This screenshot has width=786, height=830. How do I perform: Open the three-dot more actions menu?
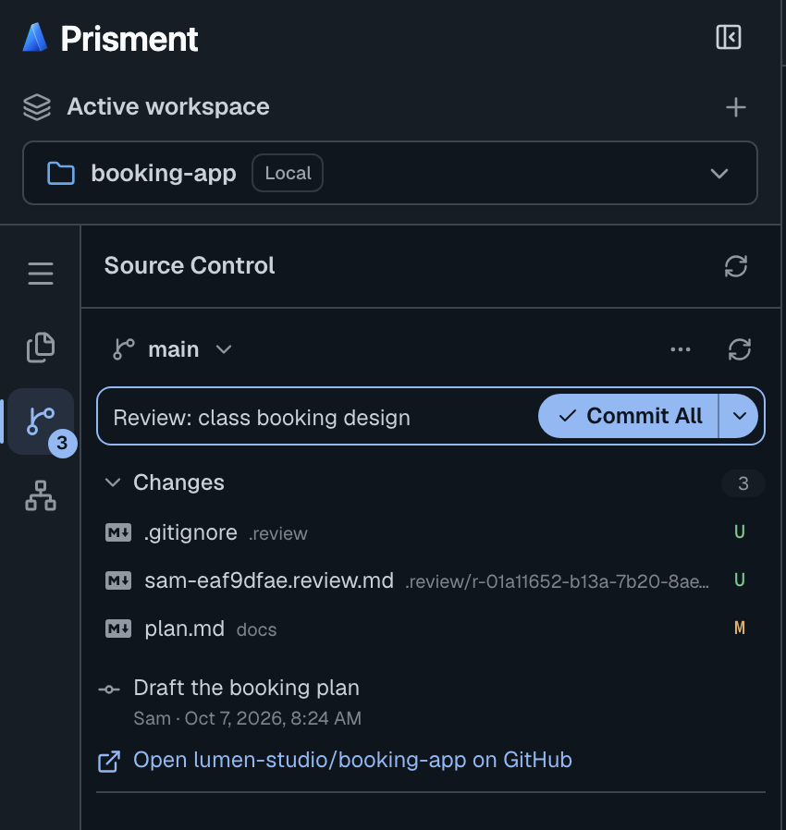[x=681, y=349]
